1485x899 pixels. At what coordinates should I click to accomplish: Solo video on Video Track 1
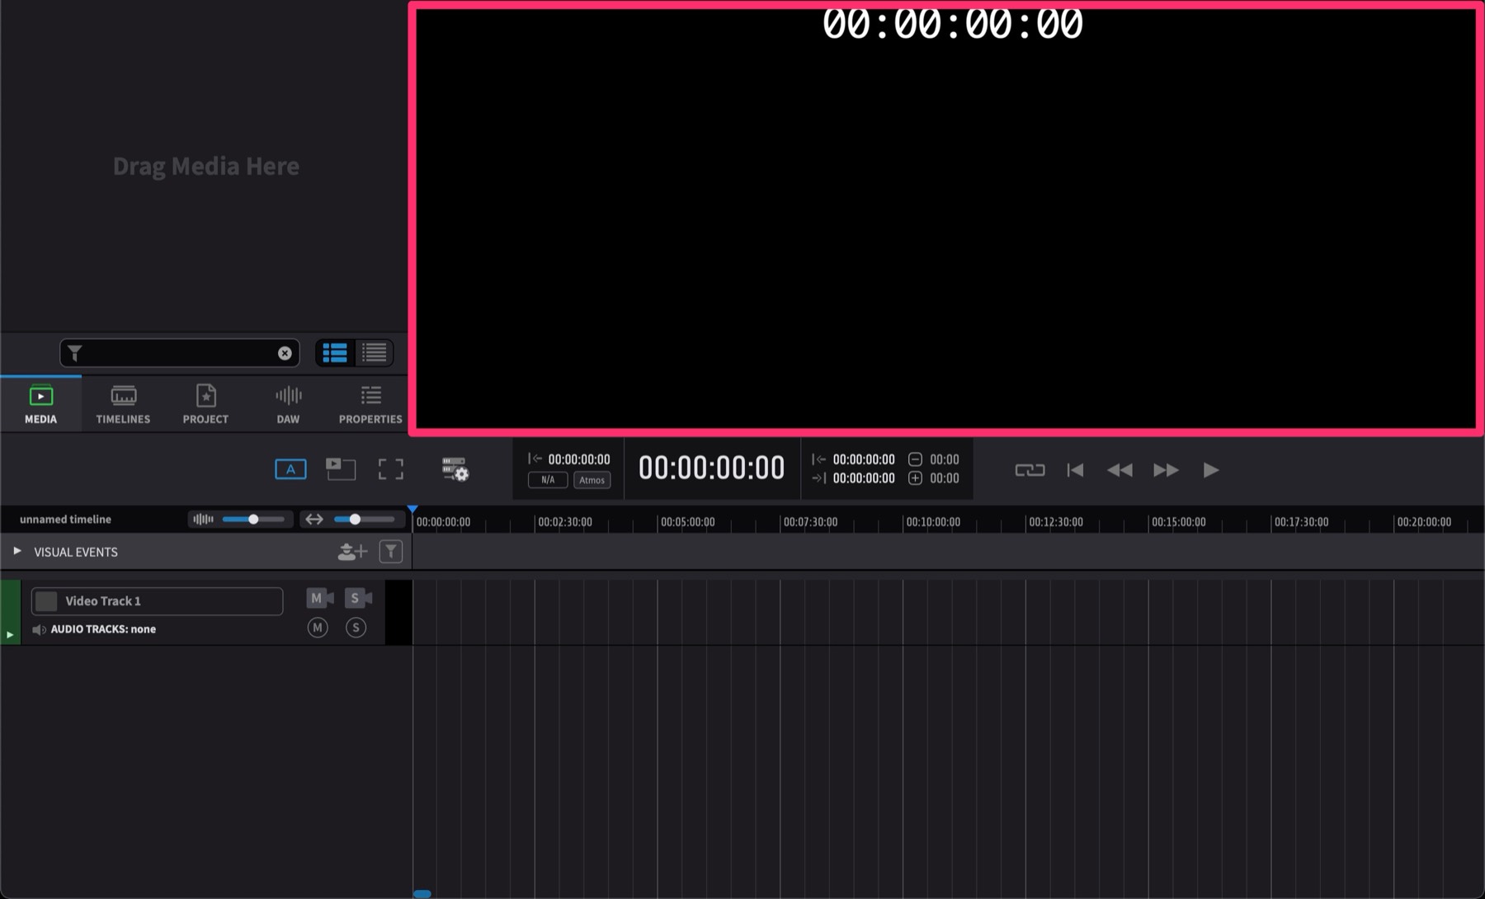pos(358,598)
